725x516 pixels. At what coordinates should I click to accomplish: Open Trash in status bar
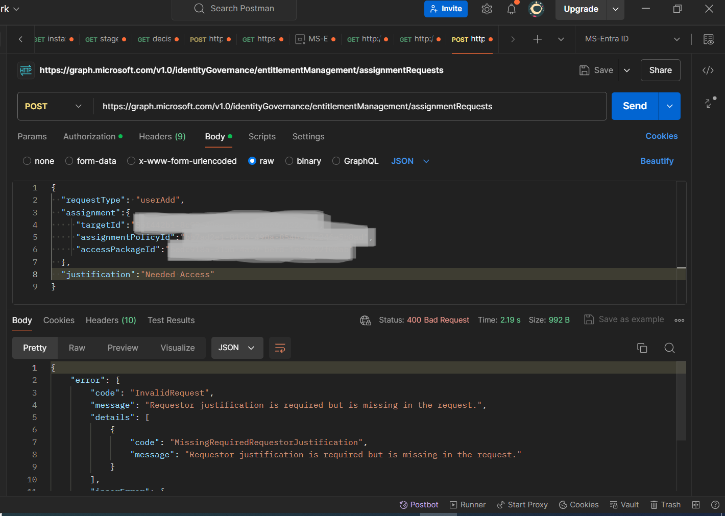665,505
